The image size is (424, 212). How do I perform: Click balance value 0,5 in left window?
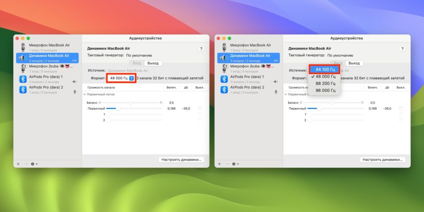tap(171, 103)
